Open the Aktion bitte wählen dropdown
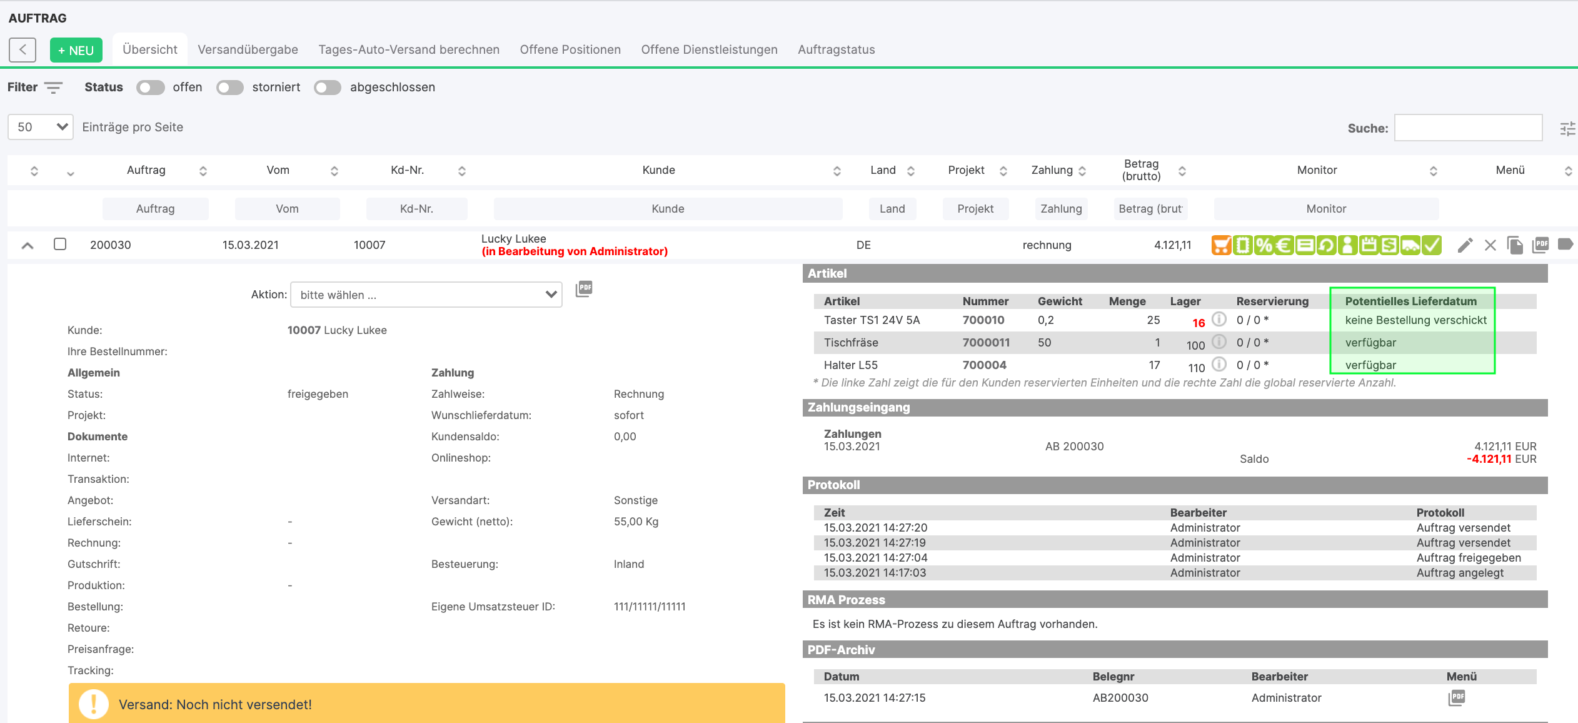 point(426,295)
